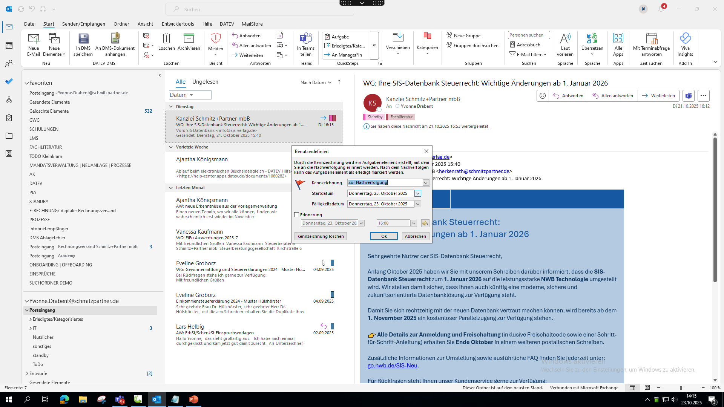Viewport: 724px width, 407px height.
Task: Open the Kennzeichnung dropdown
Action: [426, 183]
